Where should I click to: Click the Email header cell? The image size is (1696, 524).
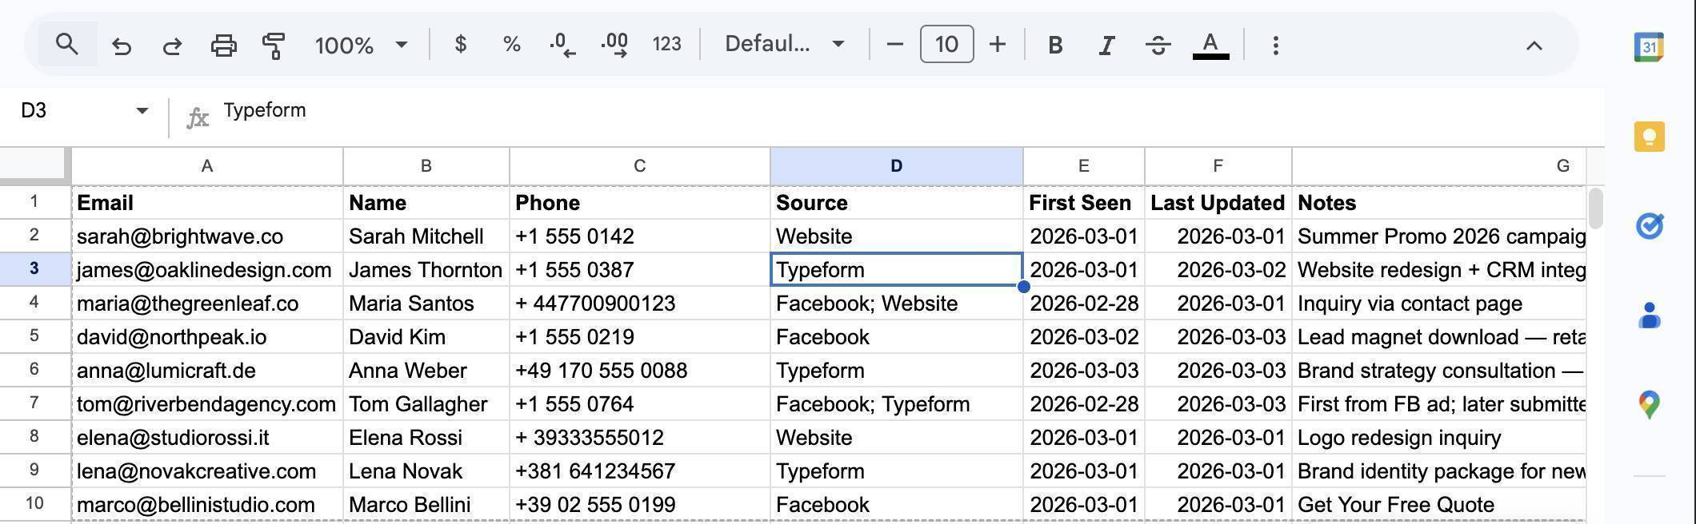click(x=207, y=203)
